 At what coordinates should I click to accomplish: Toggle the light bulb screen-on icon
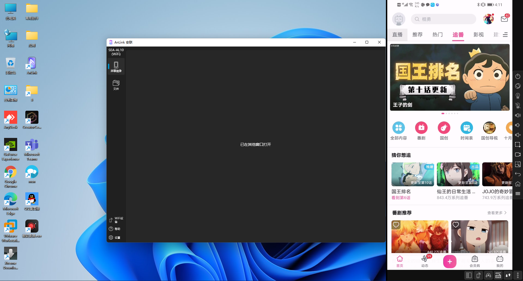518,96
